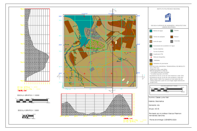The image size is (197, 131).
Task: Pick the yellow Vialidades sin pavimentar swatch
Action: (151, 64)
